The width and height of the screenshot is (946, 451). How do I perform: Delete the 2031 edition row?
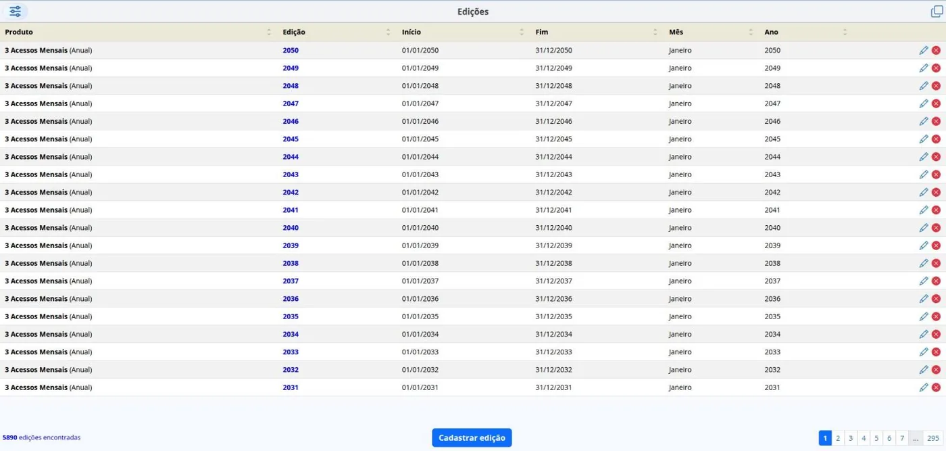point(936,387)
